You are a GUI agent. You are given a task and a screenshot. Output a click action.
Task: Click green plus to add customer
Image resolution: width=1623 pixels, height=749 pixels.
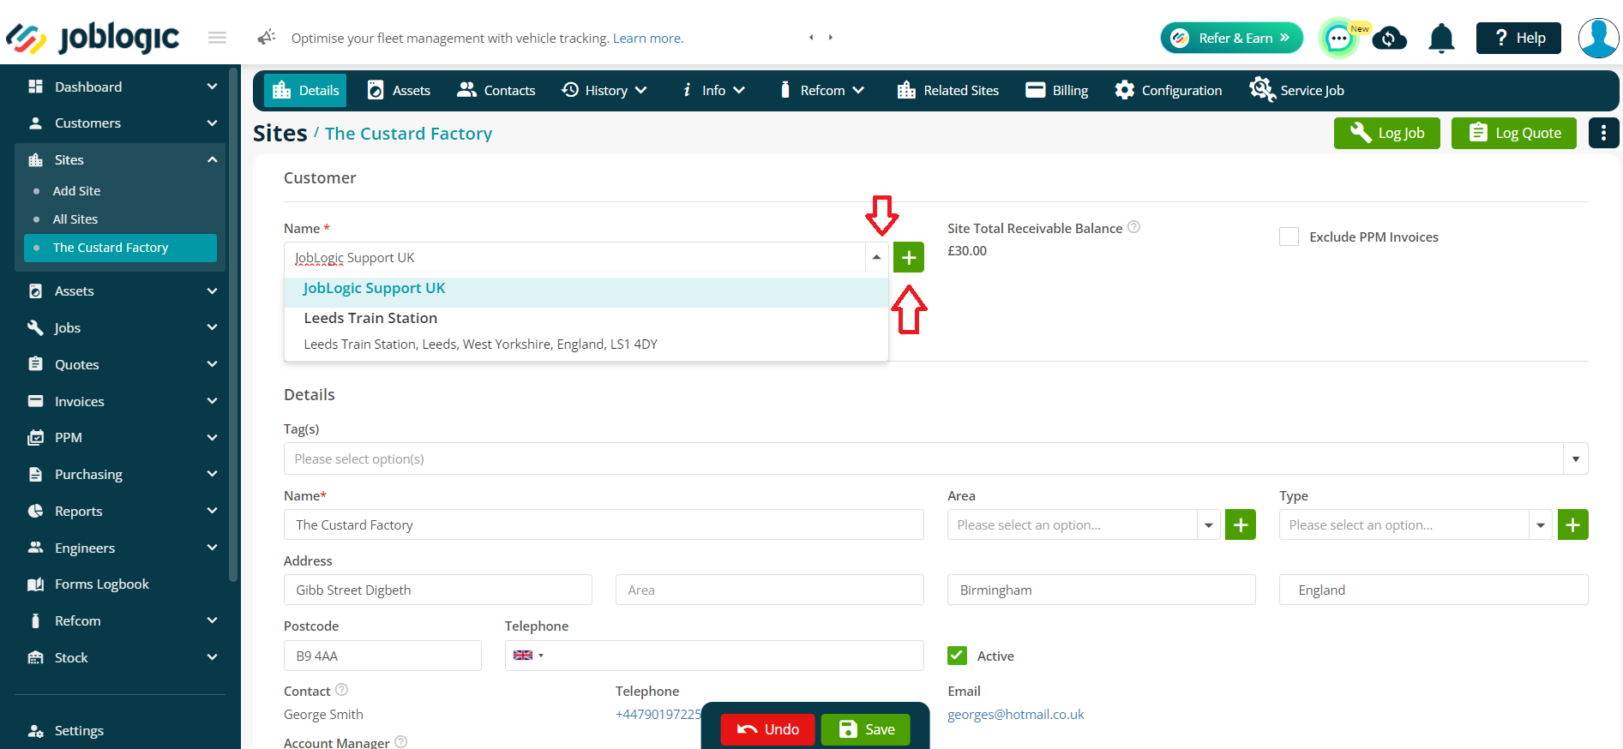click(909, 257)
